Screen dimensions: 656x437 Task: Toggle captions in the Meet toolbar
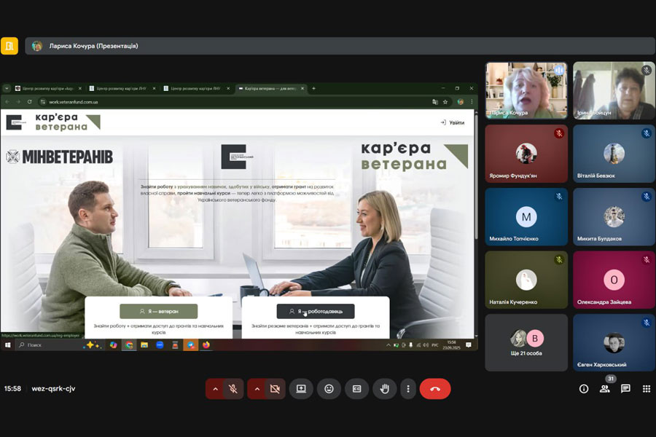357,389
